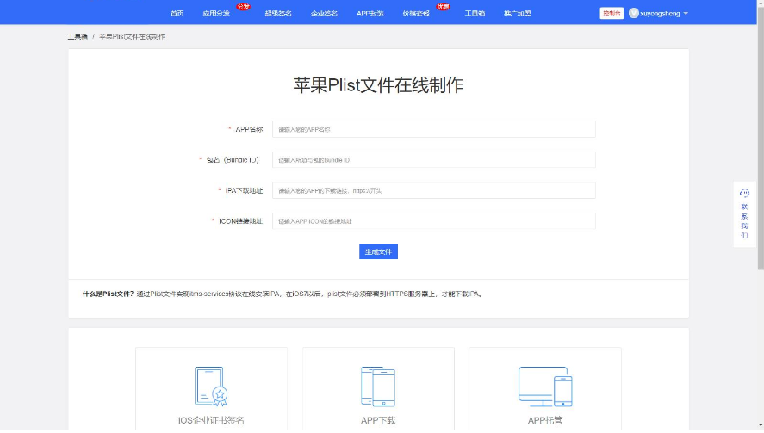
Task: Select 企业签名 in the top menu
Action: (324, 14)
